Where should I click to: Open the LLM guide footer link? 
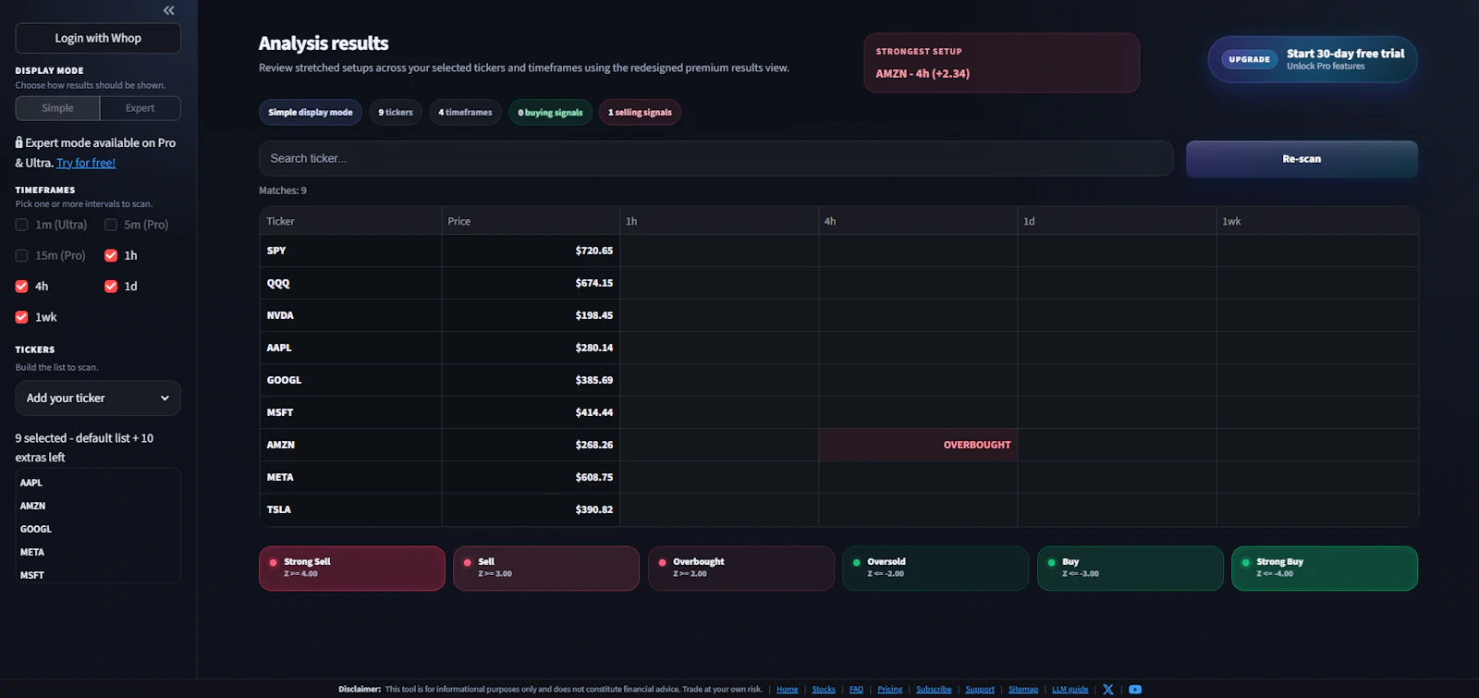click(x=1070, y=690)
